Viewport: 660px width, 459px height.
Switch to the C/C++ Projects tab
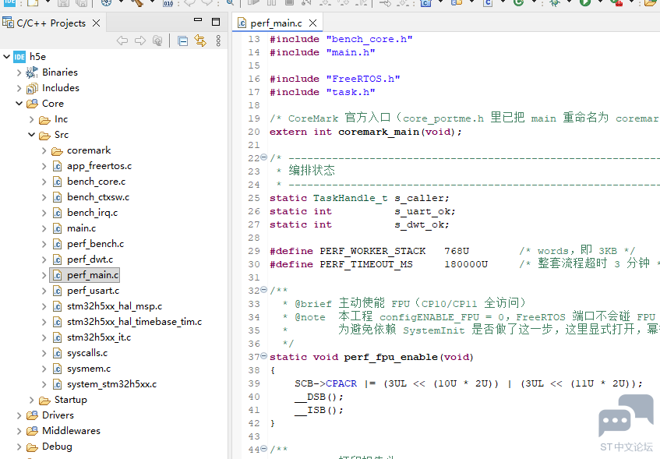coord(51,23)
